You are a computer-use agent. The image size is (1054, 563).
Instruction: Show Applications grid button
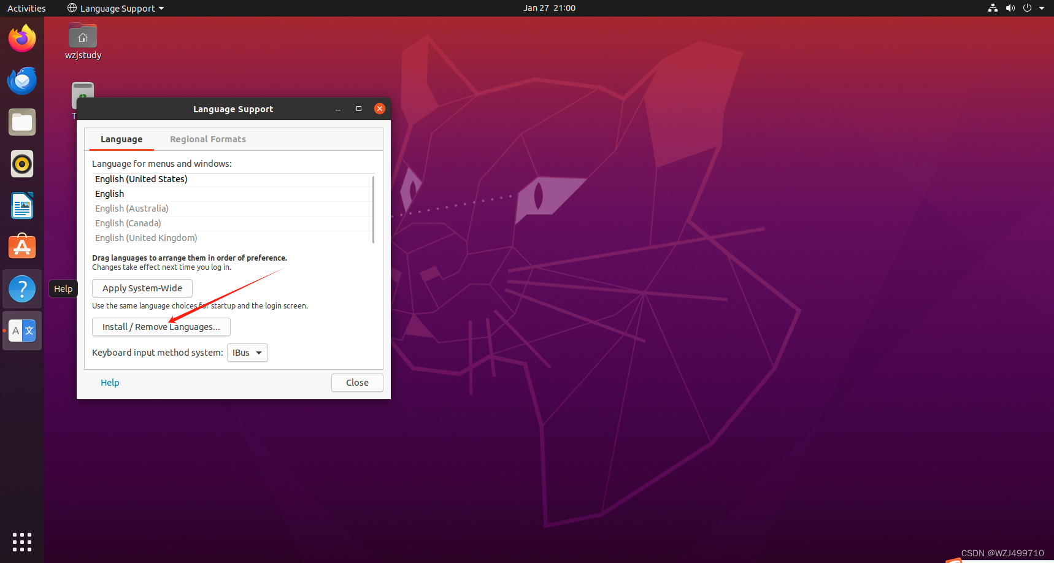tap(22, 542)
